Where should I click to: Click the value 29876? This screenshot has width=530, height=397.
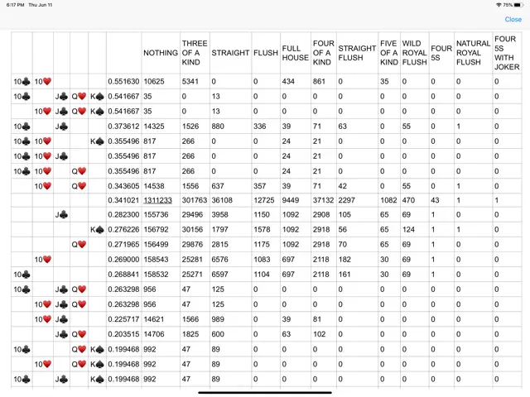point(192,245)
